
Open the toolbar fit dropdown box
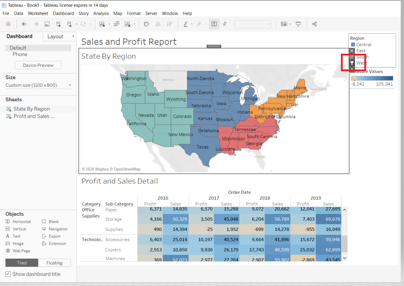pos(253,24)
